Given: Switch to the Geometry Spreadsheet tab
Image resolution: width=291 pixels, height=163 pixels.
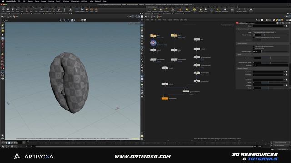Looking at the screenshot, I should 62,14.
